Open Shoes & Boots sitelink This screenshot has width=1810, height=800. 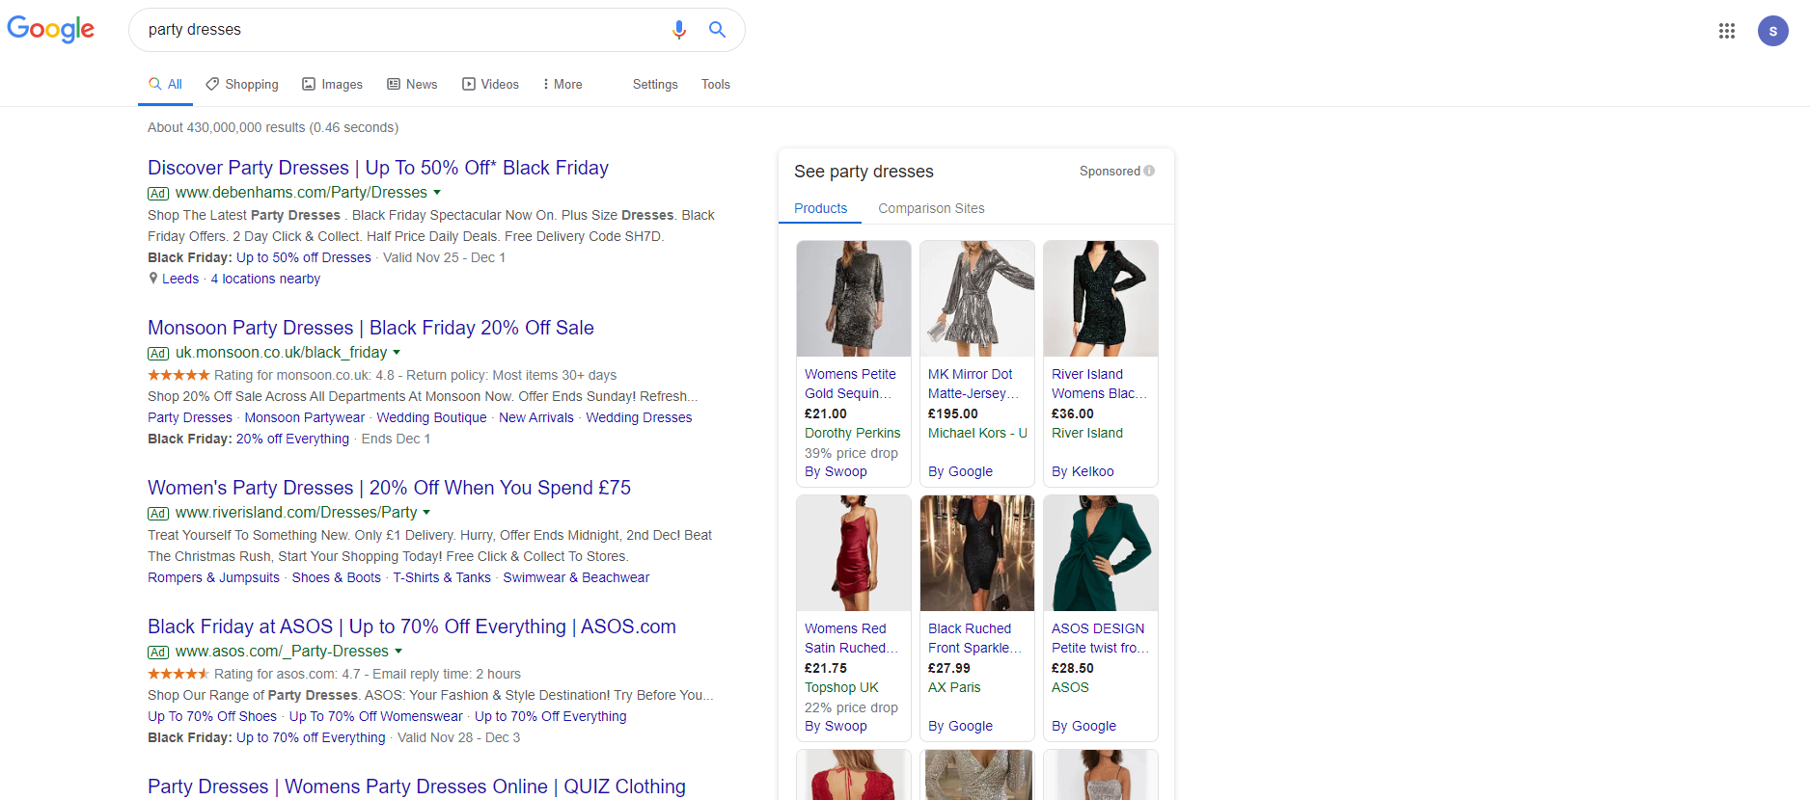click(337, 577)
